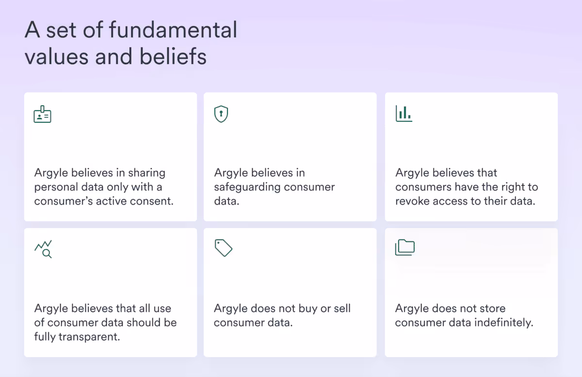Click the ID badge icon
This screenshot has width=582, height=377.
[x=43, y=114]
